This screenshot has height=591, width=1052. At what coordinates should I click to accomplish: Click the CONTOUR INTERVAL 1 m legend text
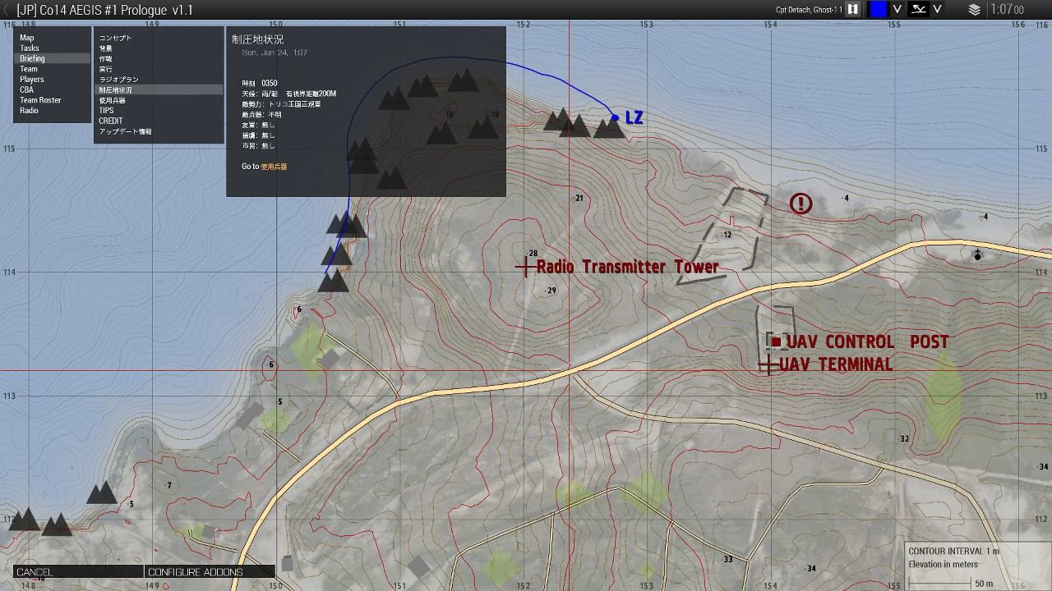click(x=954, y=552)
